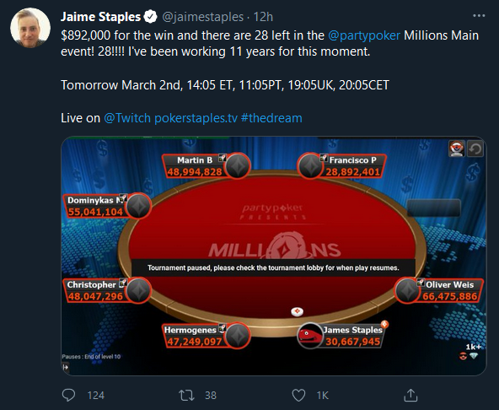Click Oliver Weis player seat
The width and height of the screenshot is (499, 410).
[x=439, y=290]
